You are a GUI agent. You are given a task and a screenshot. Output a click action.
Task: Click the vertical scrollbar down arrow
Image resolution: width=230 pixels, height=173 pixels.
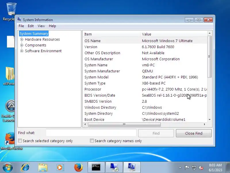[x=210, y=120]
